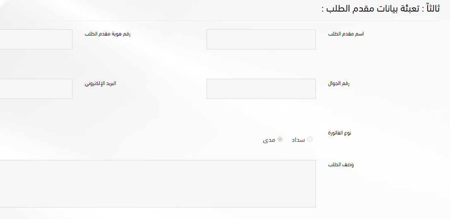The width and height of the screenshot is (450, 219).
Task: Focus the رقم هوية مقدم الطلب text box
Action: [x=36, y=40]
